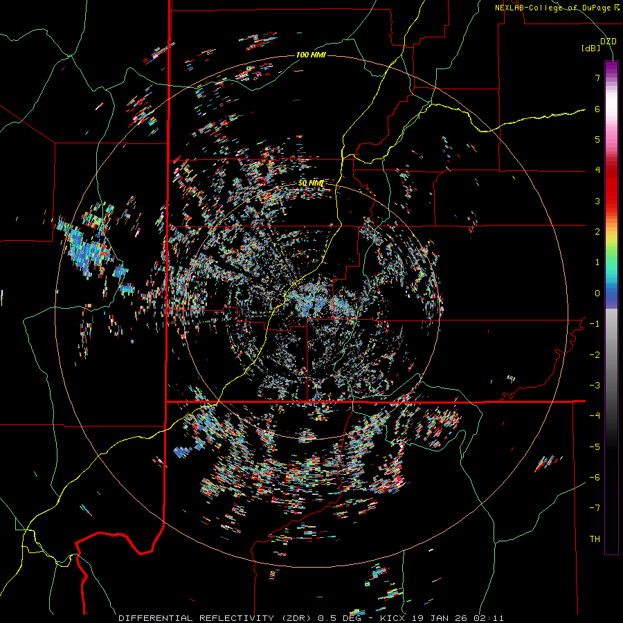This screenshot has width=623, height=623.
Task: Click the 3 value on the color scale
Action: coord(597,201)
